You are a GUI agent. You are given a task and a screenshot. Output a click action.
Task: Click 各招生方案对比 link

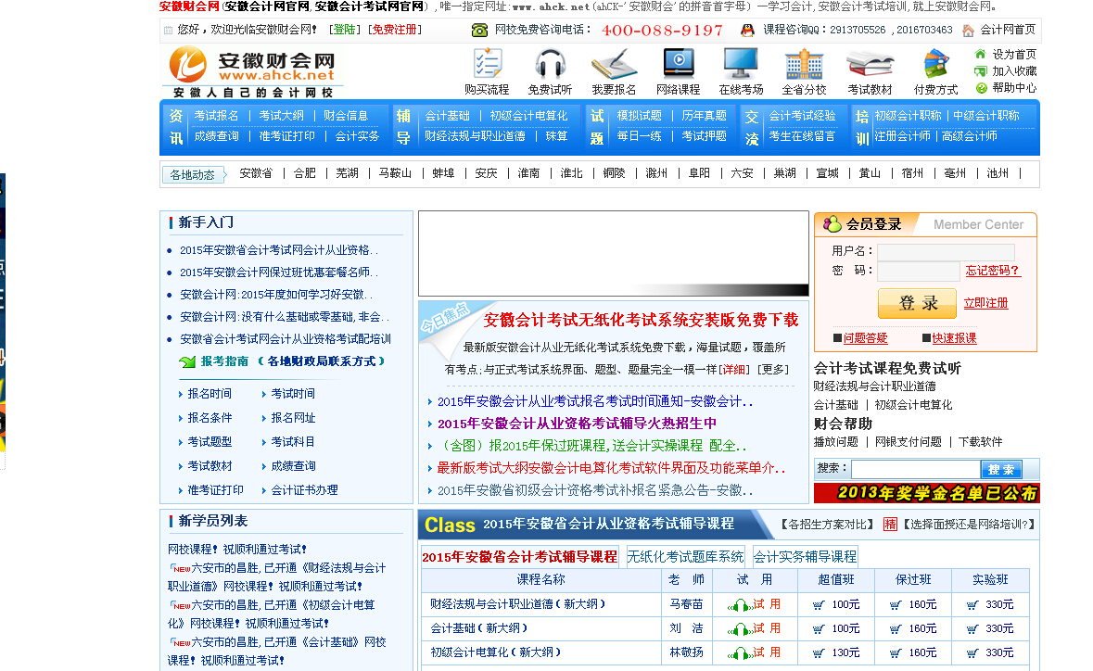coord(828,524)
